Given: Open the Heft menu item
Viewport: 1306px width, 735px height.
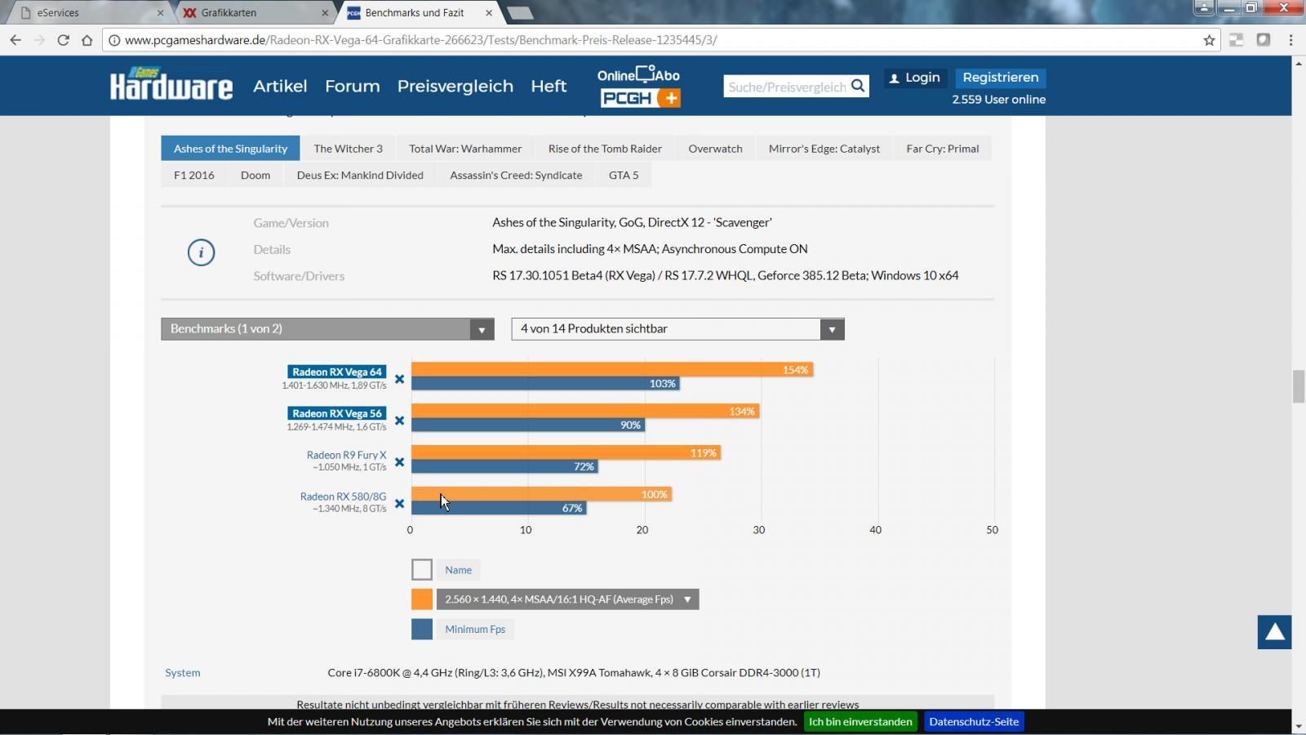Looking at the screenshot, I should (x=549, y=86).
